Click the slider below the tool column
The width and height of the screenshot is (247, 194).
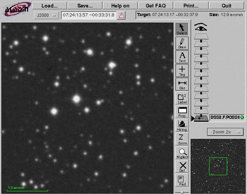tap(182, 192)
